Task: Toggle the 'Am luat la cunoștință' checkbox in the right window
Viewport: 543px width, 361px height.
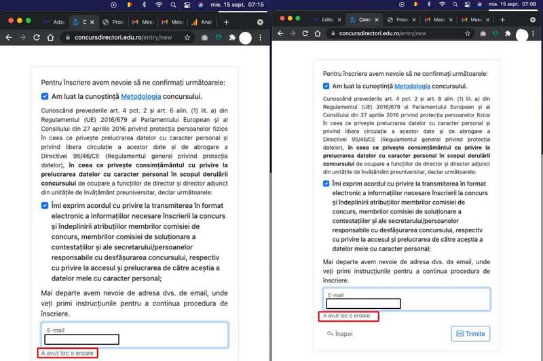Action: pos(326,87)
